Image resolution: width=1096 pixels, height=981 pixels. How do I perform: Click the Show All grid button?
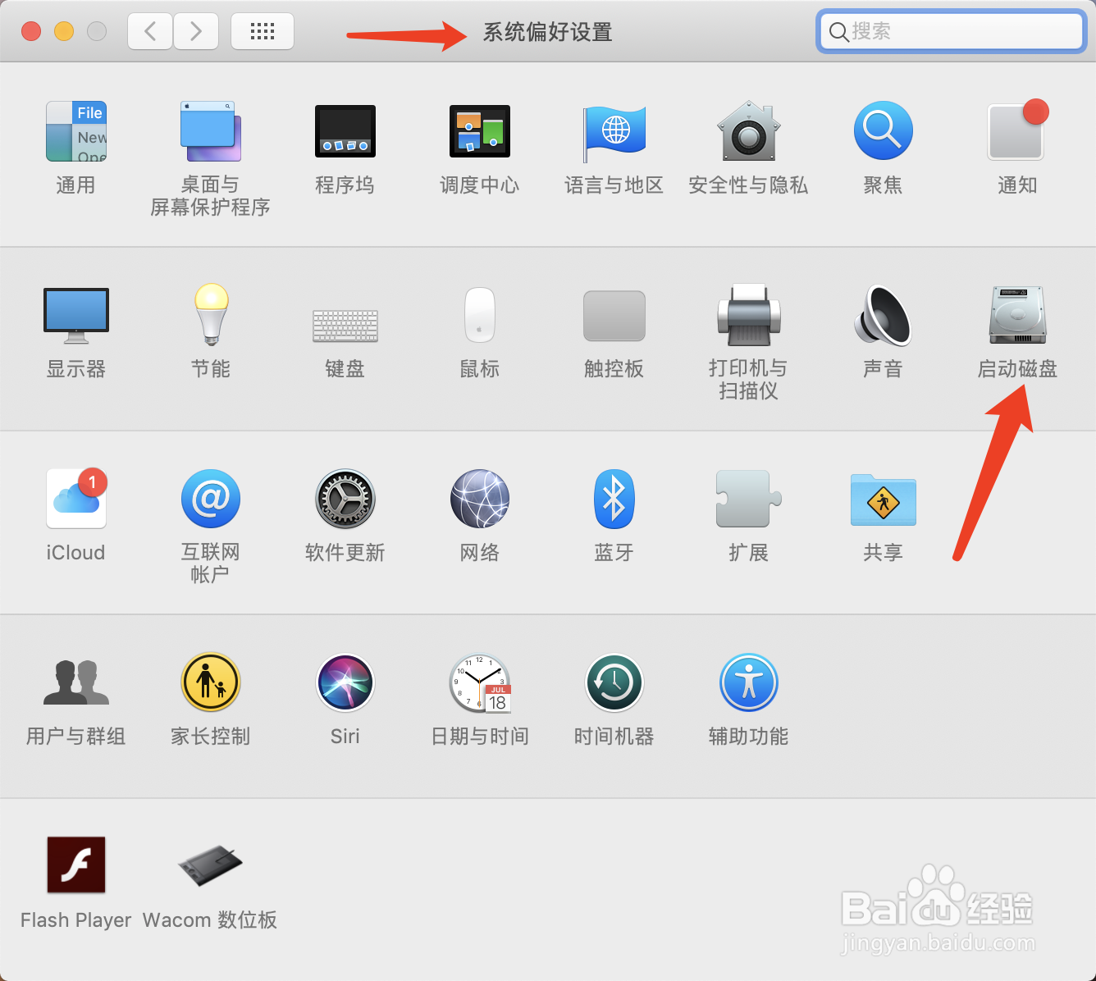coord(262,30)
